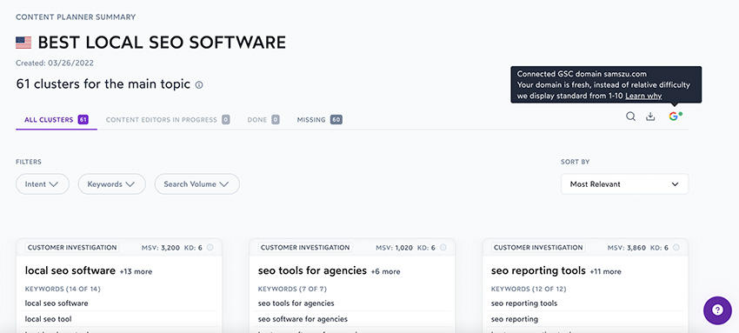Viewport: 739px width, 333px height.
Task: Click +11 more on seo reporting tools
Action: pos(606,272)
